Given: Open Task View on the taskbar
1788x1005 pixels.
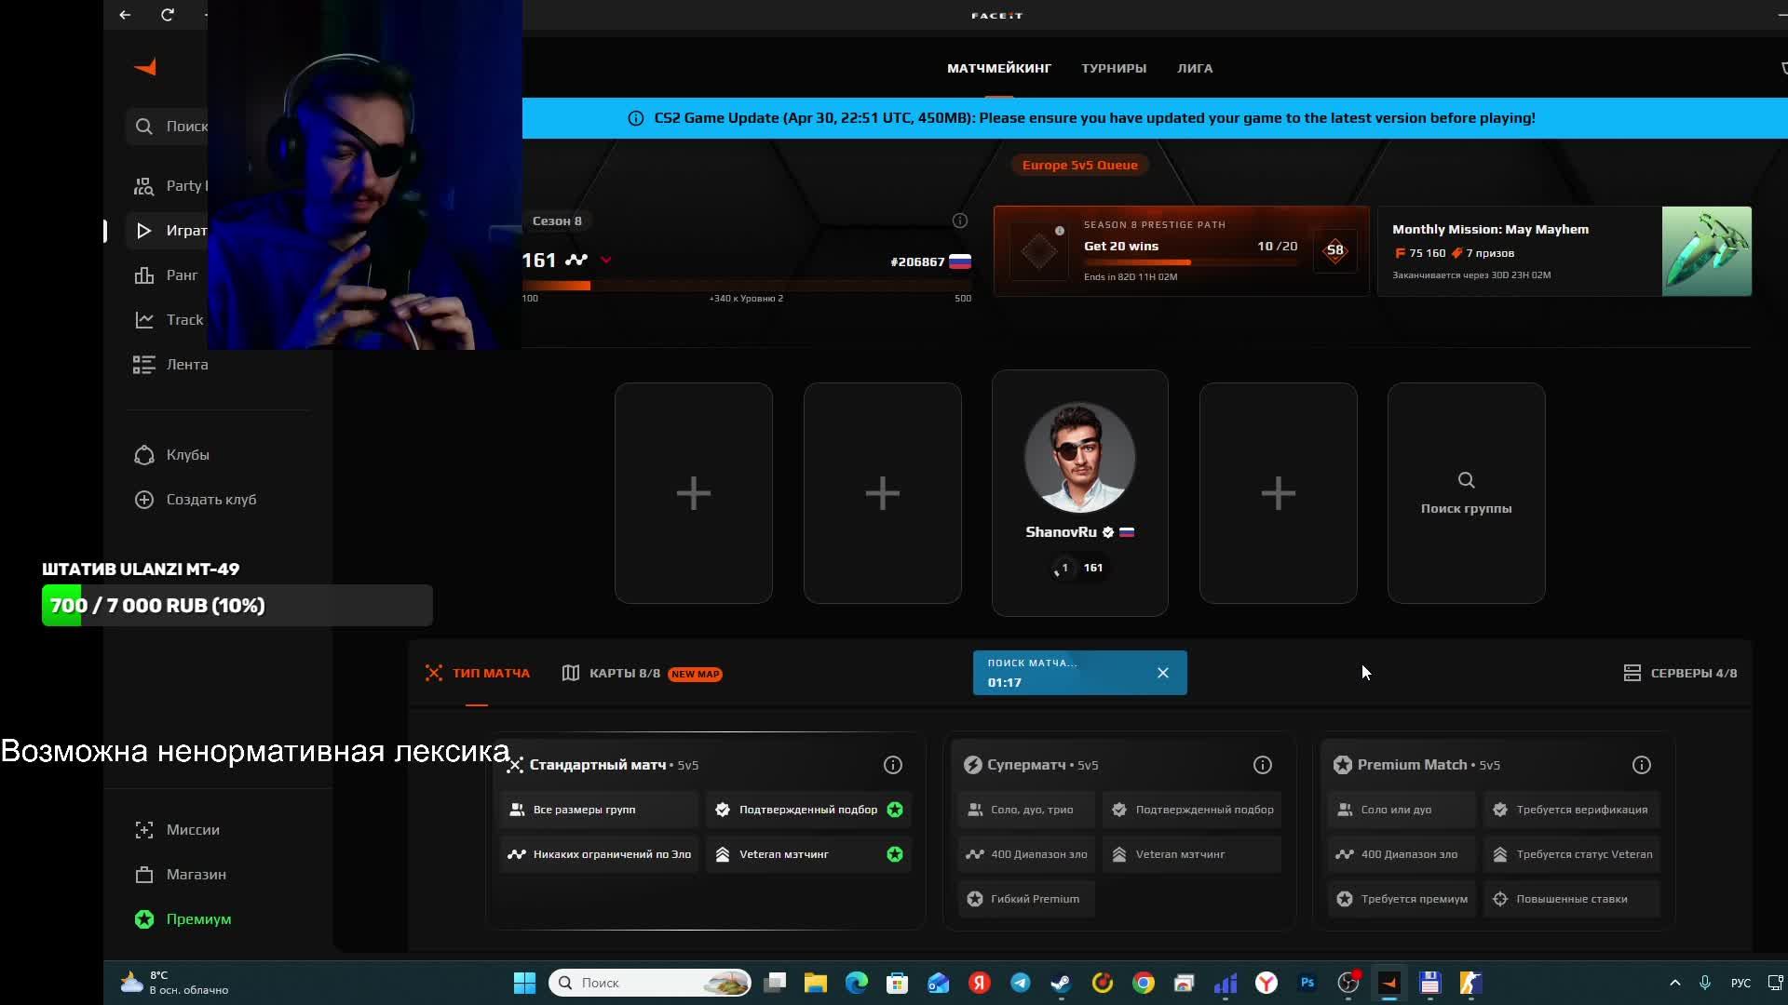Looking at the screenshot, I should click(x=775, y=983).
